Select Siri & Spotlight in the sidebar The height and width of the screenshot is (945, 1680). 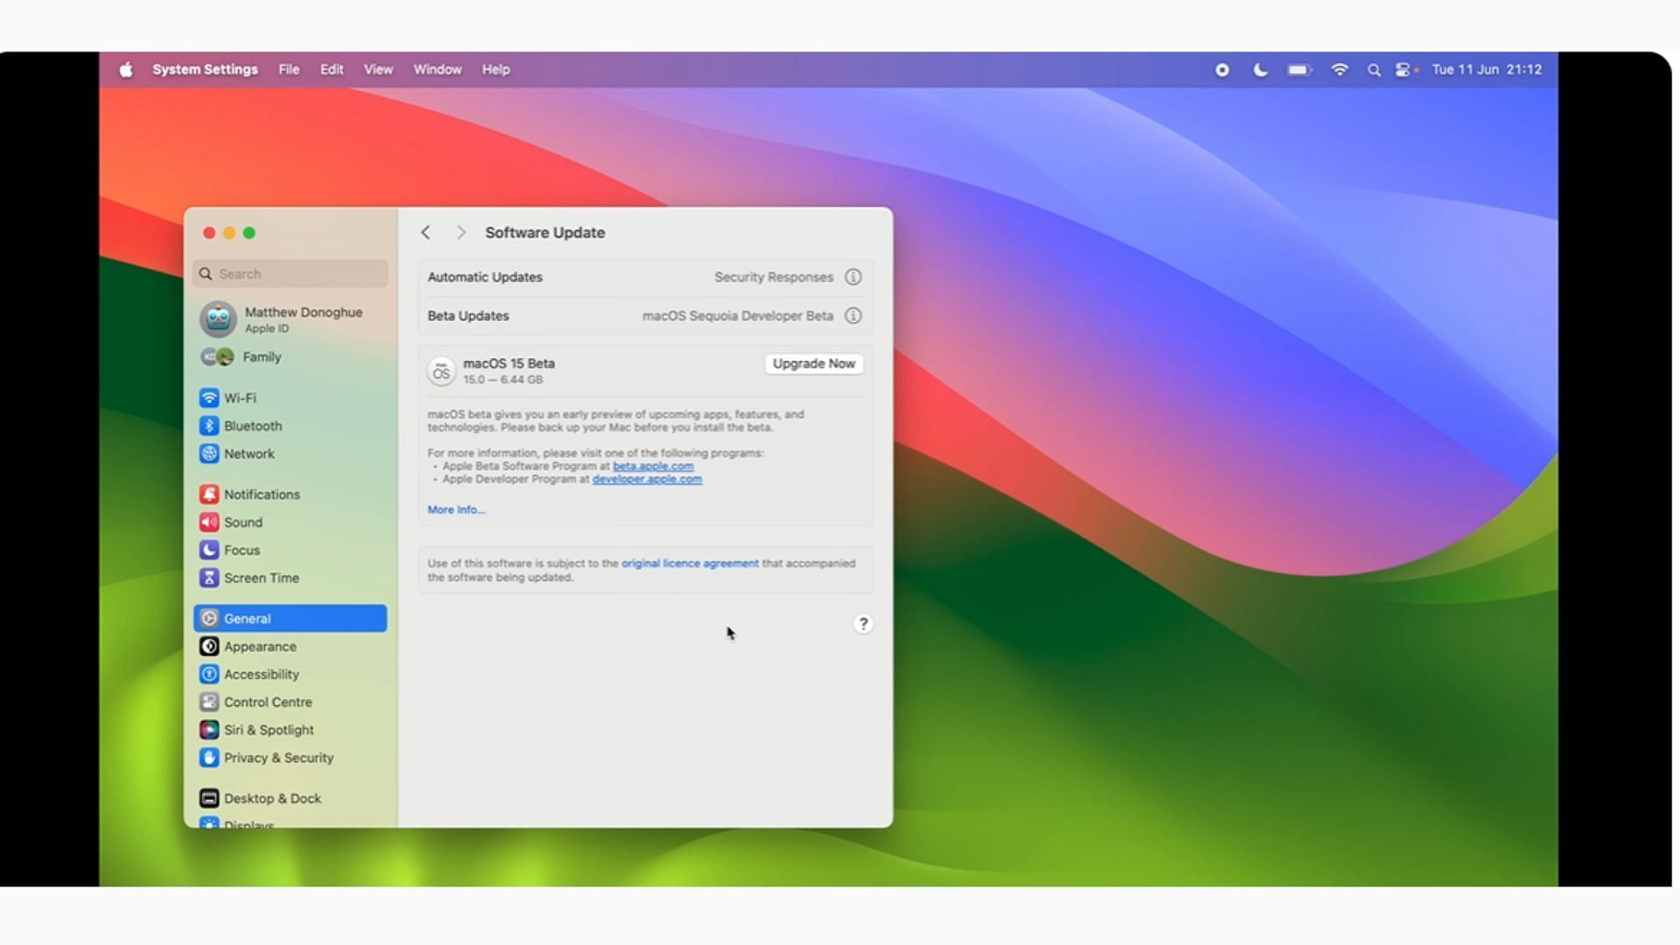(x=290, y=731)
